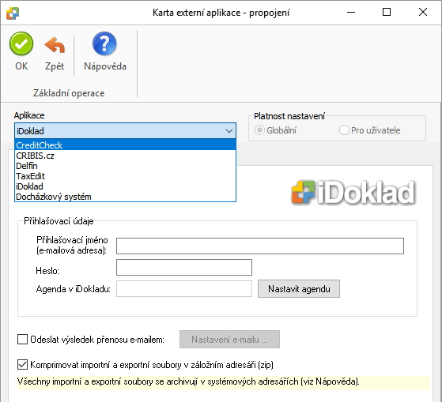Click the application icon in title bar
The width and height of the screenshot is (442, 402).
pos(13,13)
